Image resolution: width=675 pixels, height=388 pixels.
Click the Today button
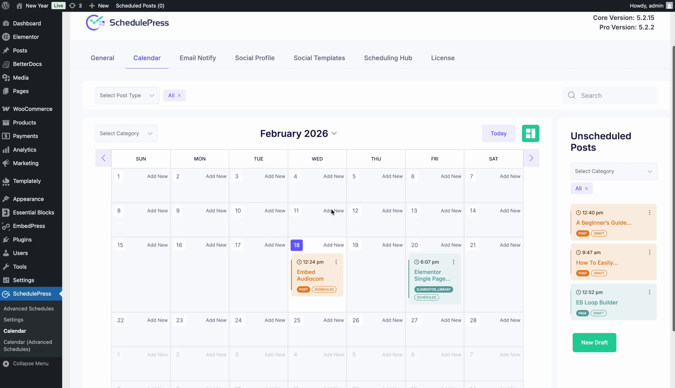tap(498, 133)
